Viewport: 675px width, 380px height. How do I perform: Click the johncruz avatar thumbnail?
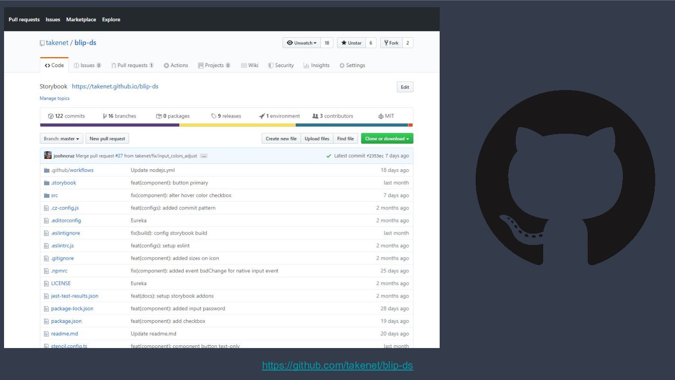[x=48, y=155]
